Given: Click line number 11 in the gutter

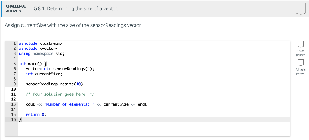Looking at the screenshot, I should click(14, 94).
